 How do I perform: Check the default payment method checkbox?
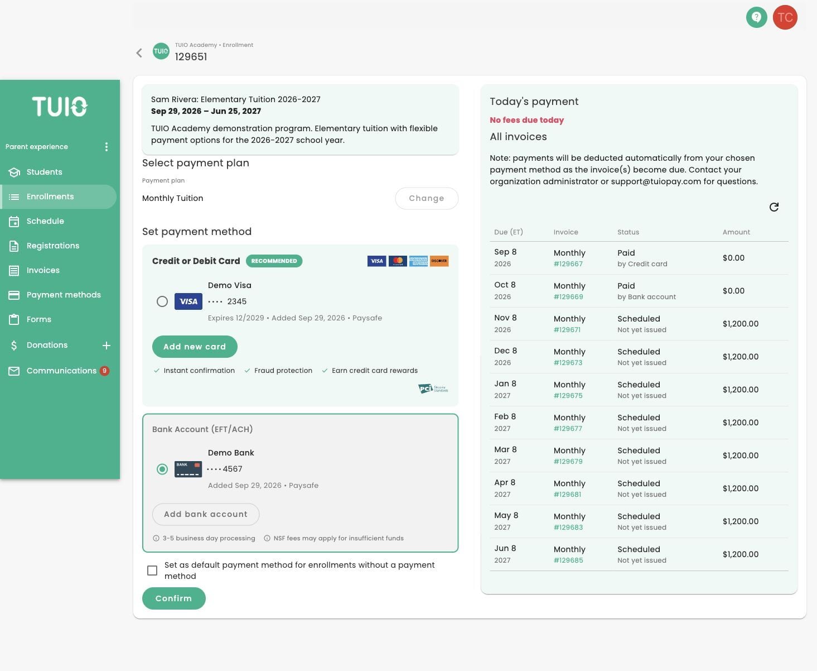click(x=152, y=571)
